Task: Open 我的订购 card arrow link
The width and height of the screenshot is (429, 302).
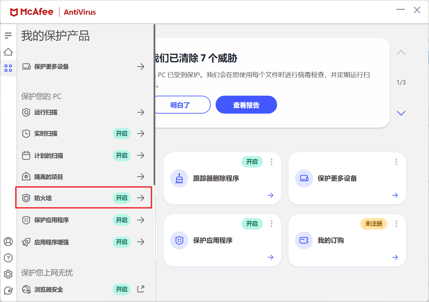Action: (x=395, y=257)
